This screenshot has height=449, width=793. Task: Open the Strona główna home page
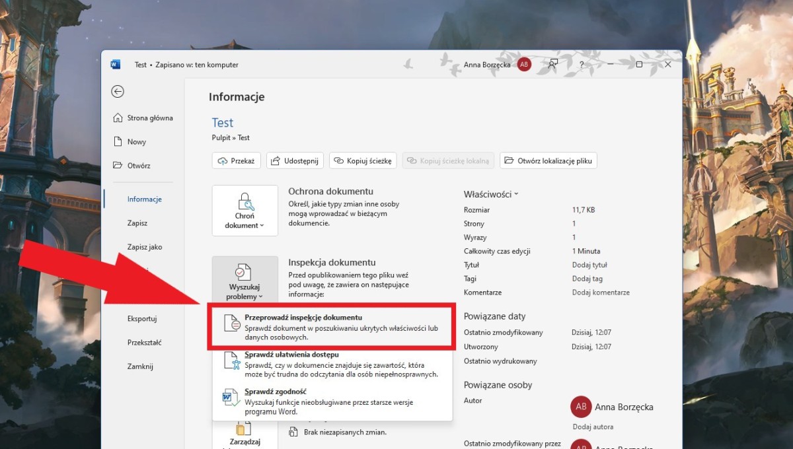(143, 118)
